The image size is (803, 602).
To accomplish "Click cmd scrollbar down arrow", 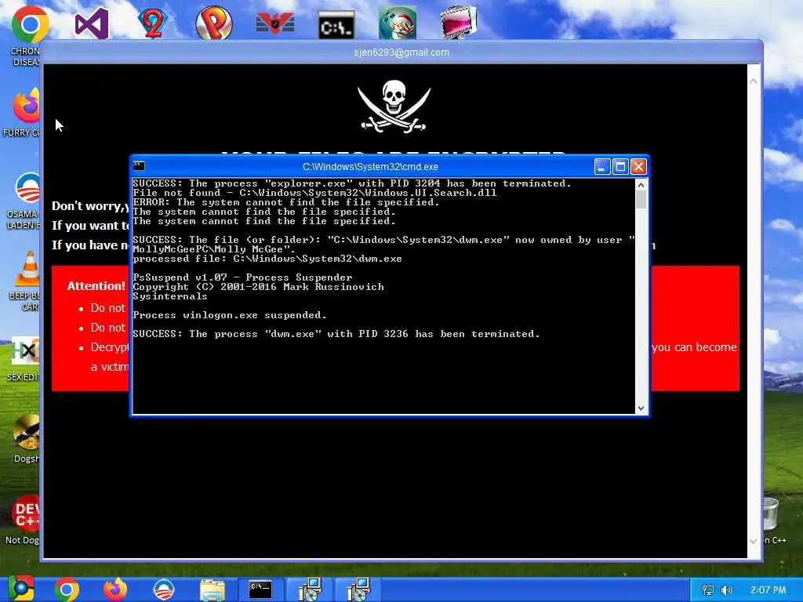I will tap(641, 408).
